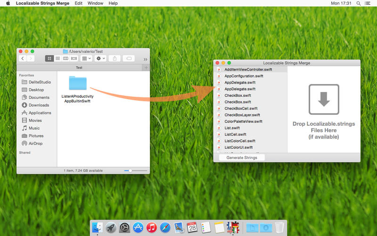Click the Finder share button
The height and width of the screenshot is (236, 377).
115,59
